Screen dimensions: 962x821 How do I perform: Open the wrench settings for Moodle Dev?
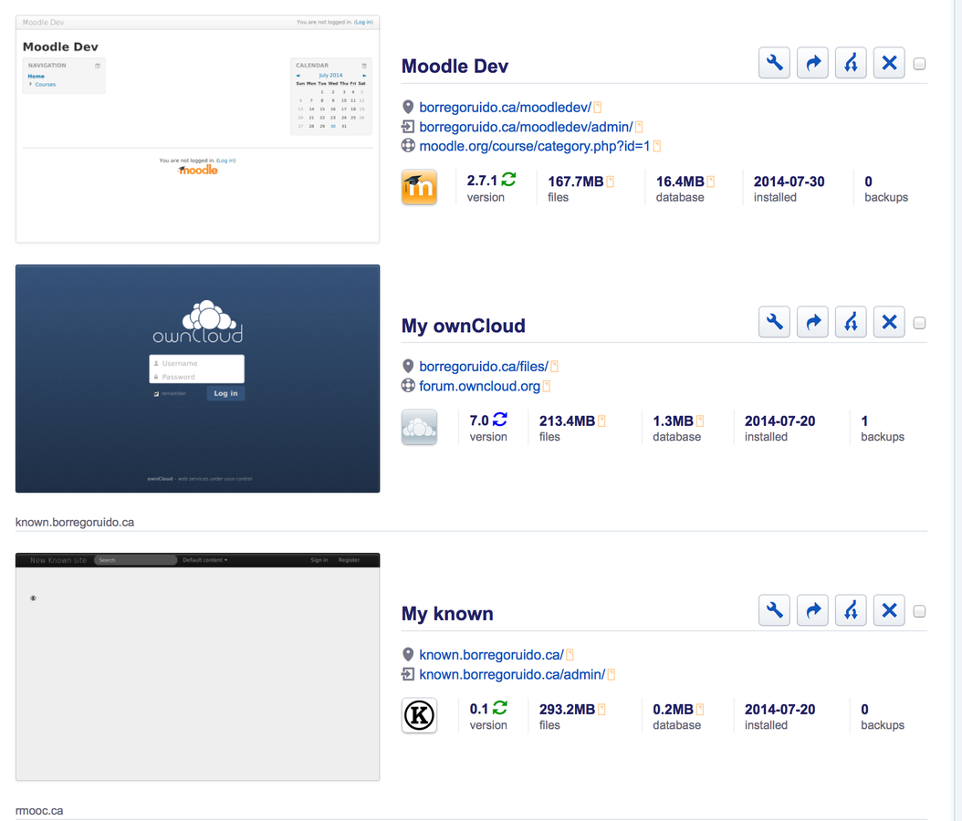point(774,63)
